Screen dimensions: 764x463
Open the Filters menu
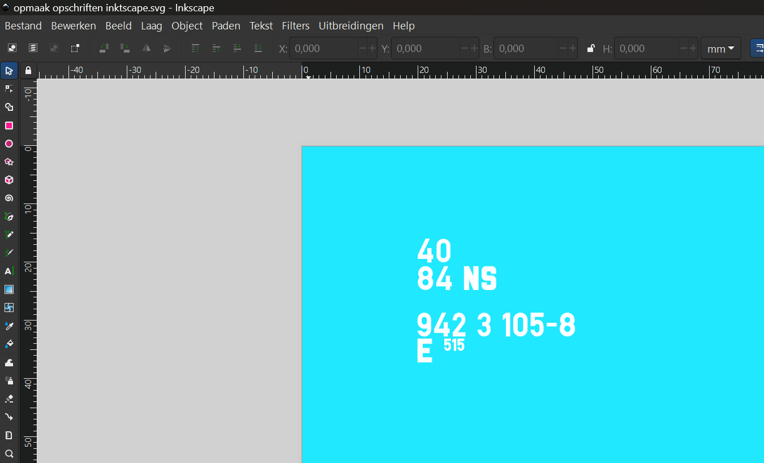pos(295,25)
